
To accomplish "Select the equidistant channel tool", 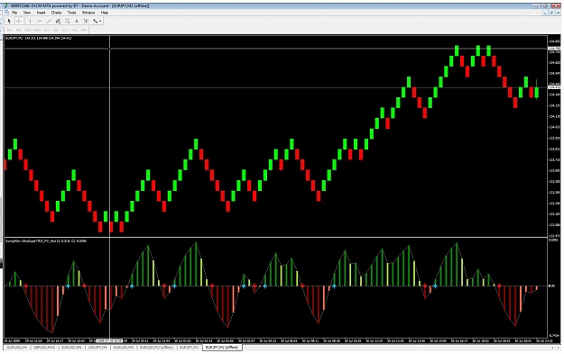I will click(58, 22).
